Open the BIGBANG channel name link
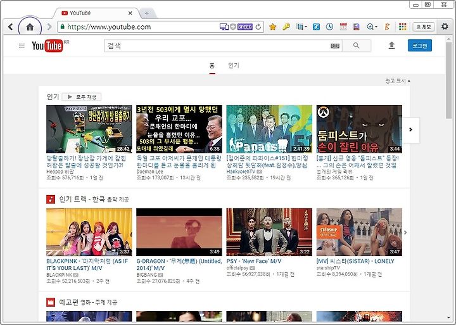The image size is (456, 325). (146, 275)
